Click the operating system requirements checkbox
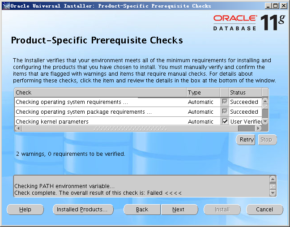This screenshot has width=290, height=227. [225, 102]
